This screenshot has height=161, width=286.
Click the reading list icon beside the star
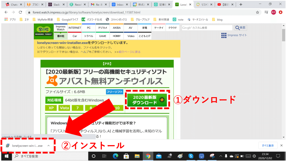pyautogui.click(x=266, y=12)
